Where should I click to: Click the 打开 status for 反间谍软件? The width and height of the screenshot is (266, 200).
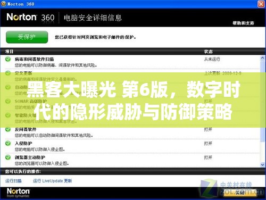(x=208, y=129)
